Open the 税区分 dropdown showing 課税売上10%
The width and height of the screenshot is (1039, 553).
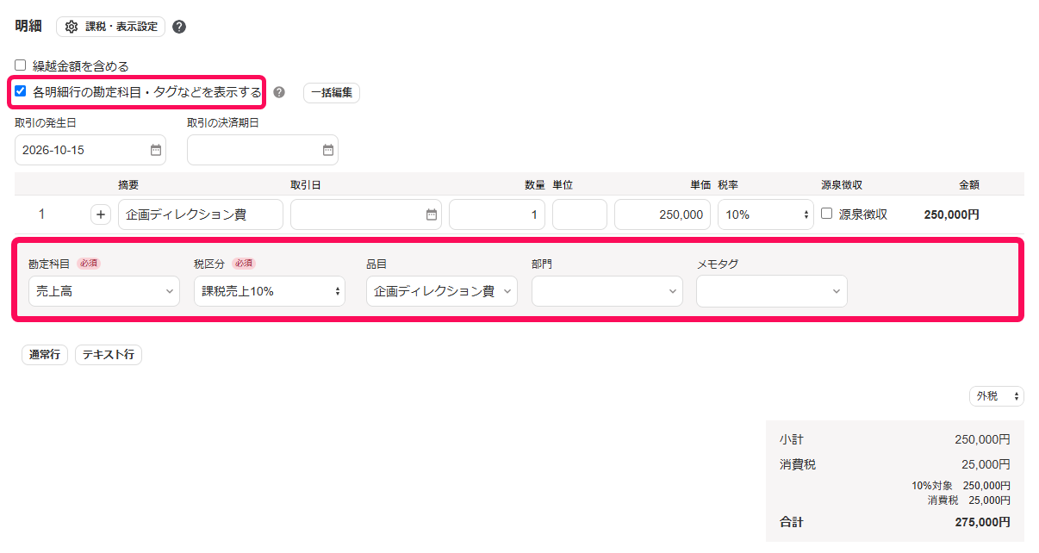pos(270,291)
